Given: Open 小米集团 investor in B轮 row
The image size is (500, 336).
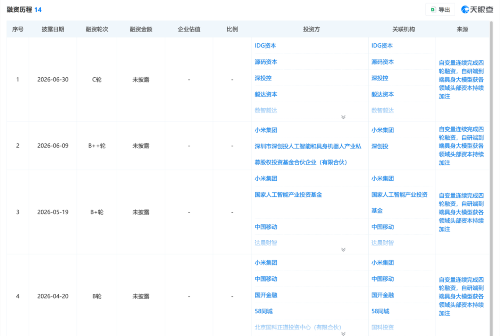Looking at the screenshot, I should (x=266, y=263).
